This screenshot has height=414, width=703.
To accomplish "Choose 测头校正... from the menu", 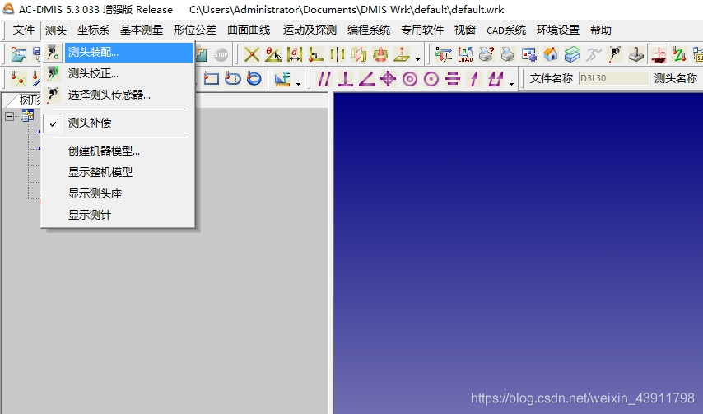I will pos(119,73).
